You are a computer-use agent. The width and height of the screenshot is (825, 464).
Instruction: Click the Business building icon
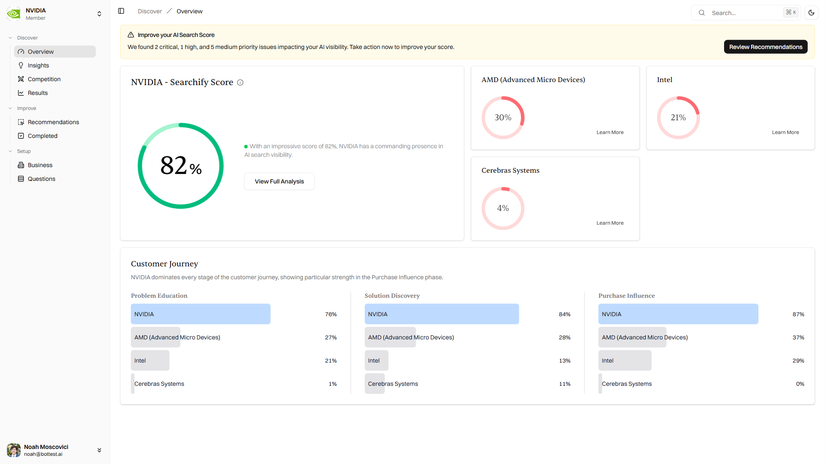point(21,165)
